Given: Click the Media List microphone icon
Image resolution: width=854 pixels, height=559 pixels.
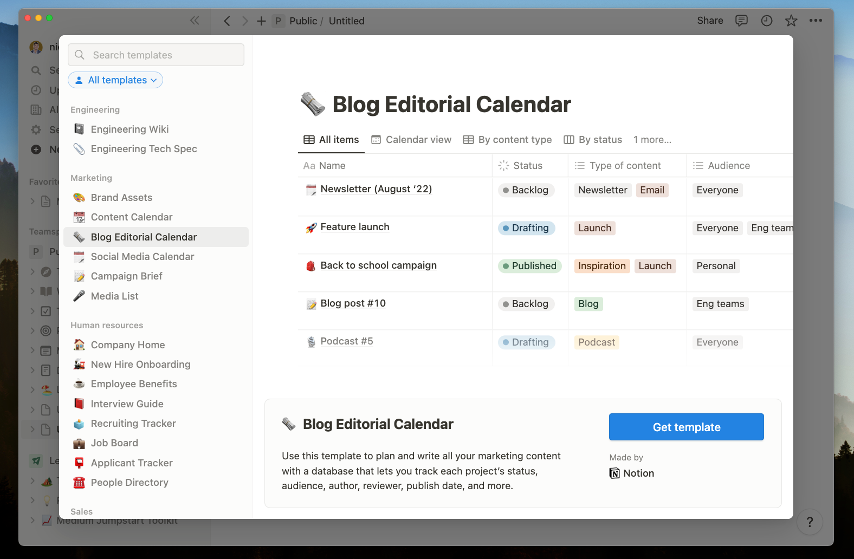Looking at the screenshot, I should 79,296.
